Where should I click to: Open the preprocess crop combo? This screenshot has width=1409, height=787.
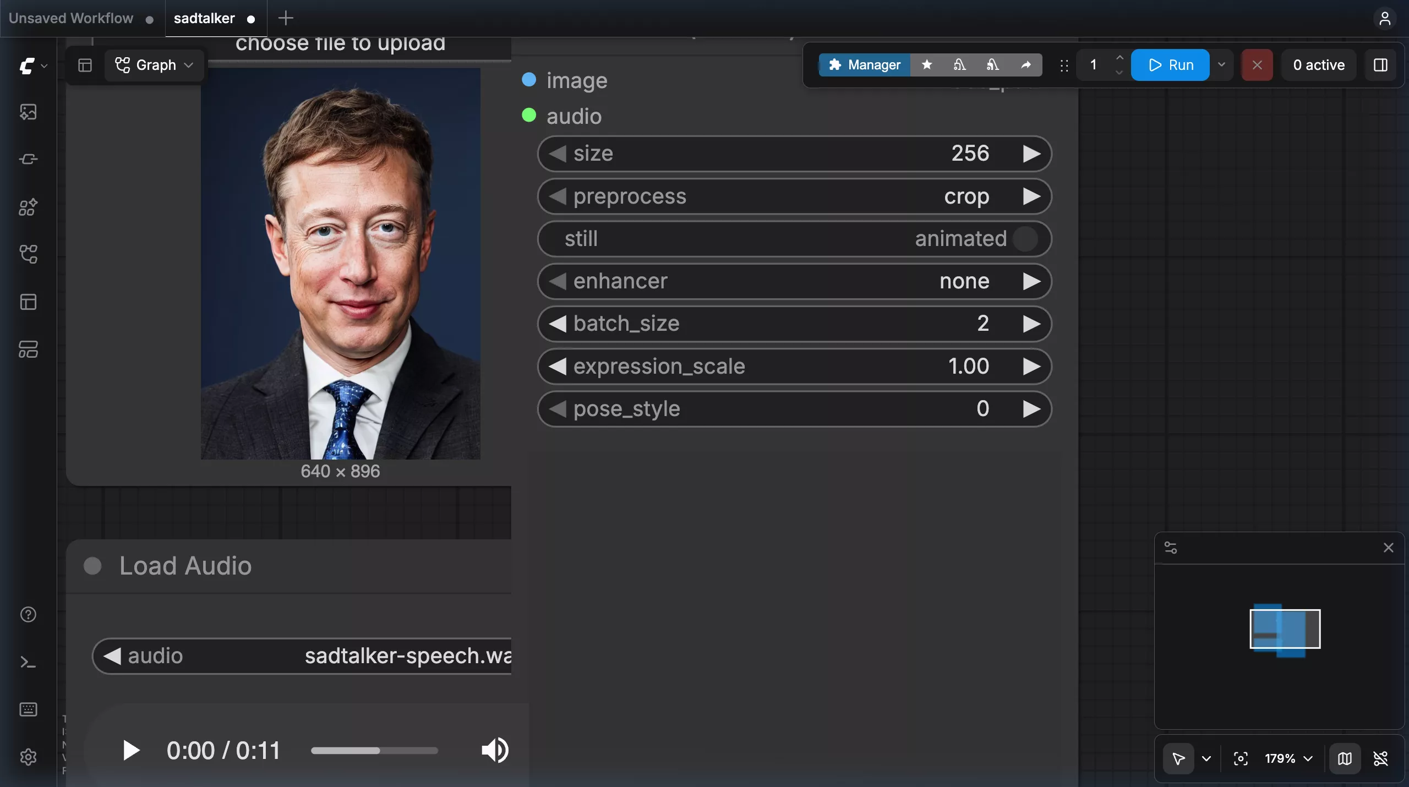click(x=794, y=196)
